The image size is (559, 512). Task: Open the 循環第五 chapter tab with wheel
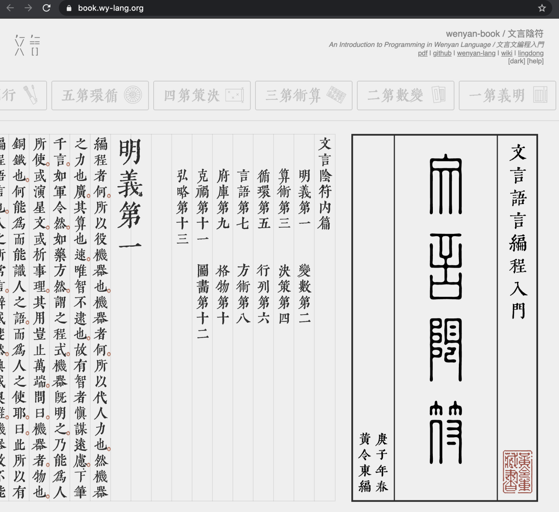point(100,95)
